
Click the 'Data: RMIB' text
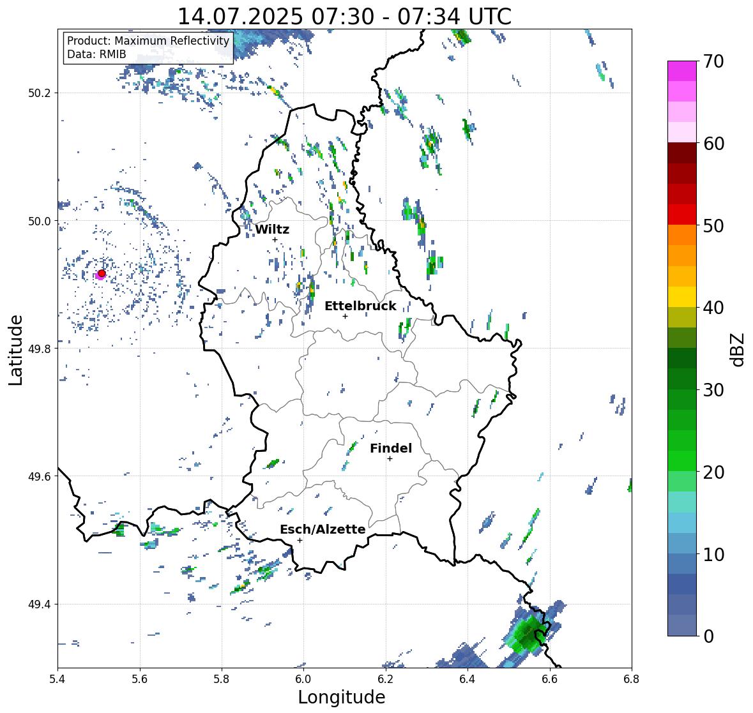[x=96, y=54]
